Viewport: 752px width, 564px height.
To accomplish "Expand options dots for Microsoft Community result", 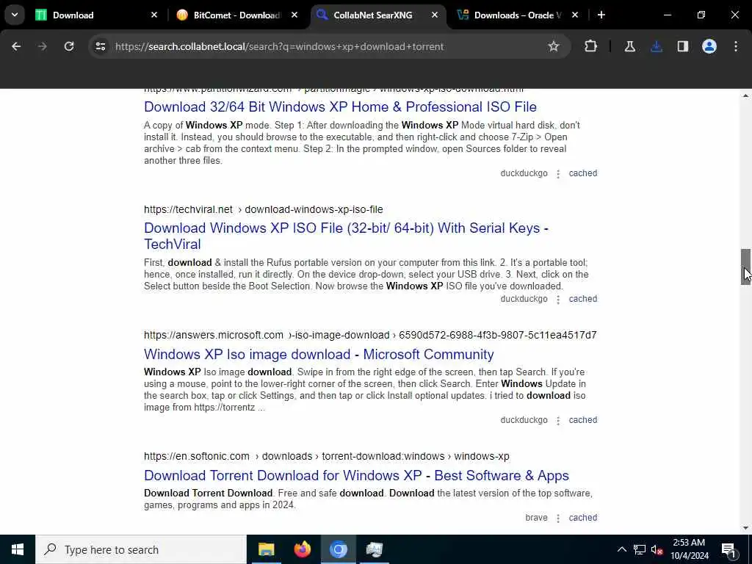I will pos(558,421).
